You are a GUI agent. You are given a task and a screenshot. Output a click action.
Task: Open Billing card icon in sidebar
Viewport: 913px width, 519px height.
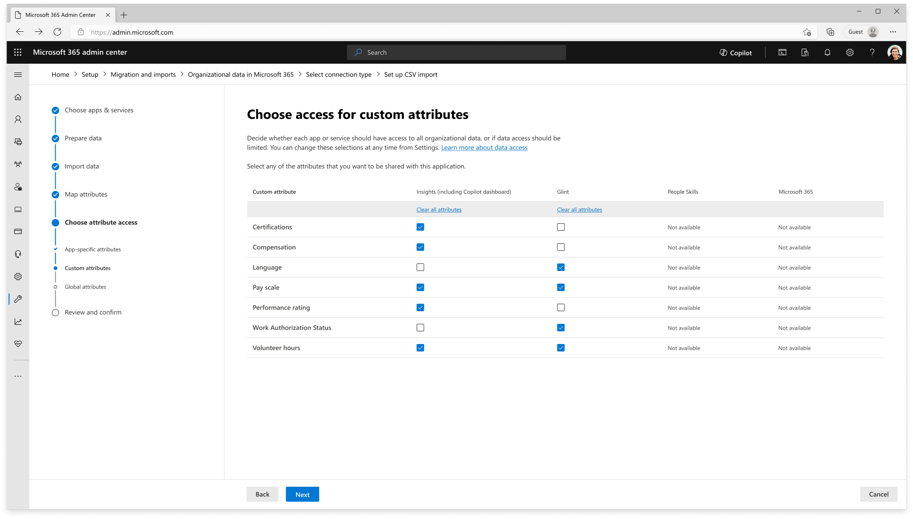tap(18, 232)
